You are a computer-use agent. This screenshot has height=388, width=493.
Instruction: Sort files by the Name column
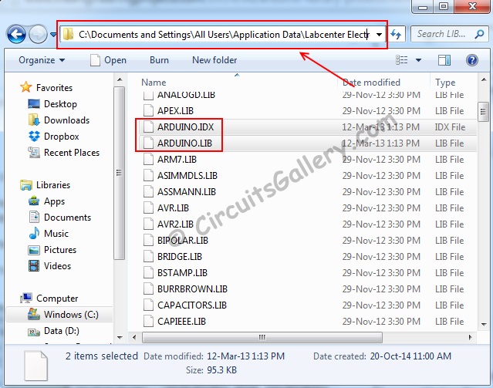click(x=154, y=83)
